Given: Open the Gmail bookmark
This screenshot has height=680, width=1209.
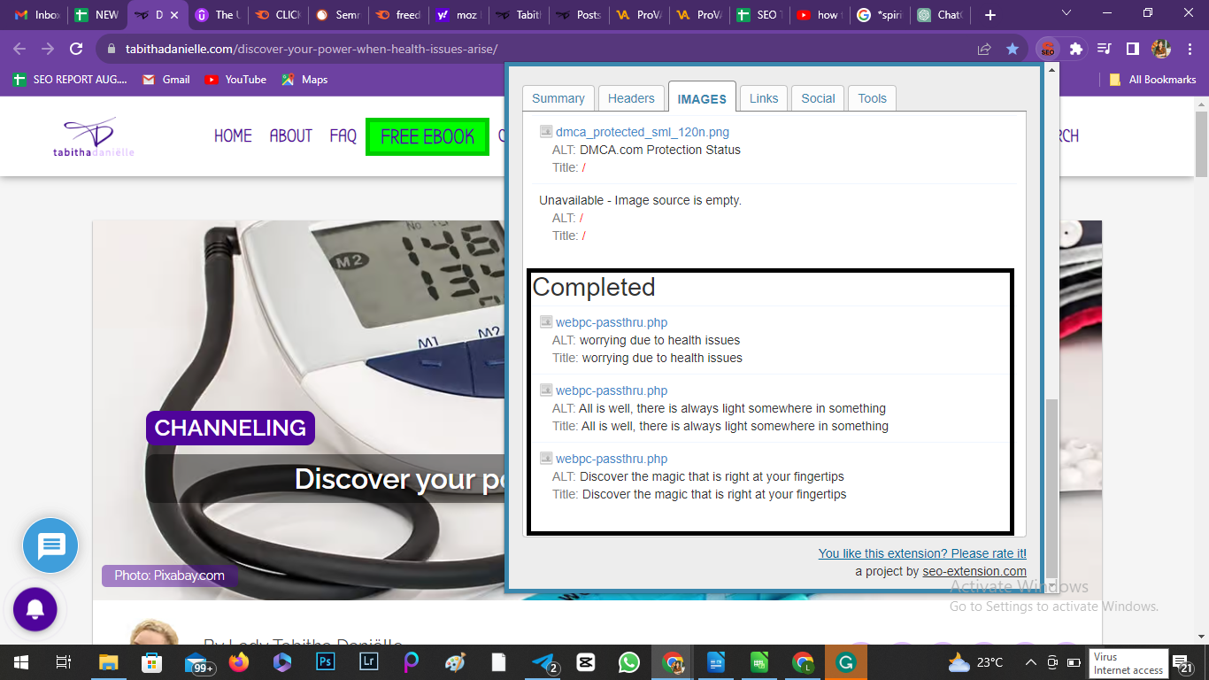Looking at the screenshot, I should coord(166,79).
